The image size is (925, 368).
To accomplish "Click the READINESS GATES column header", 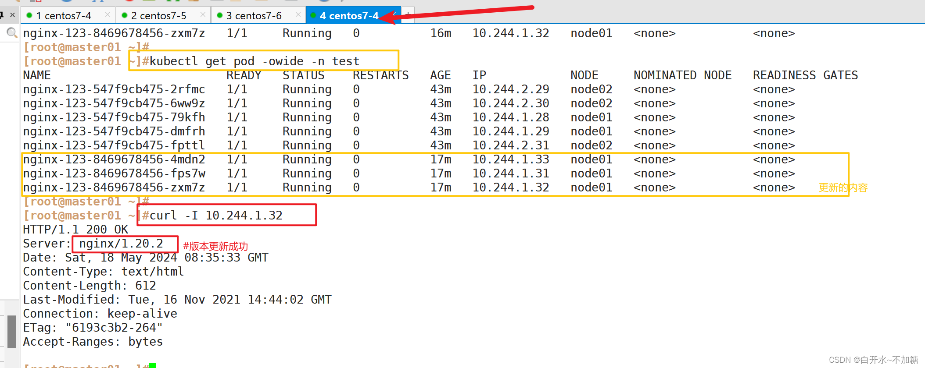I will (806, 75).
